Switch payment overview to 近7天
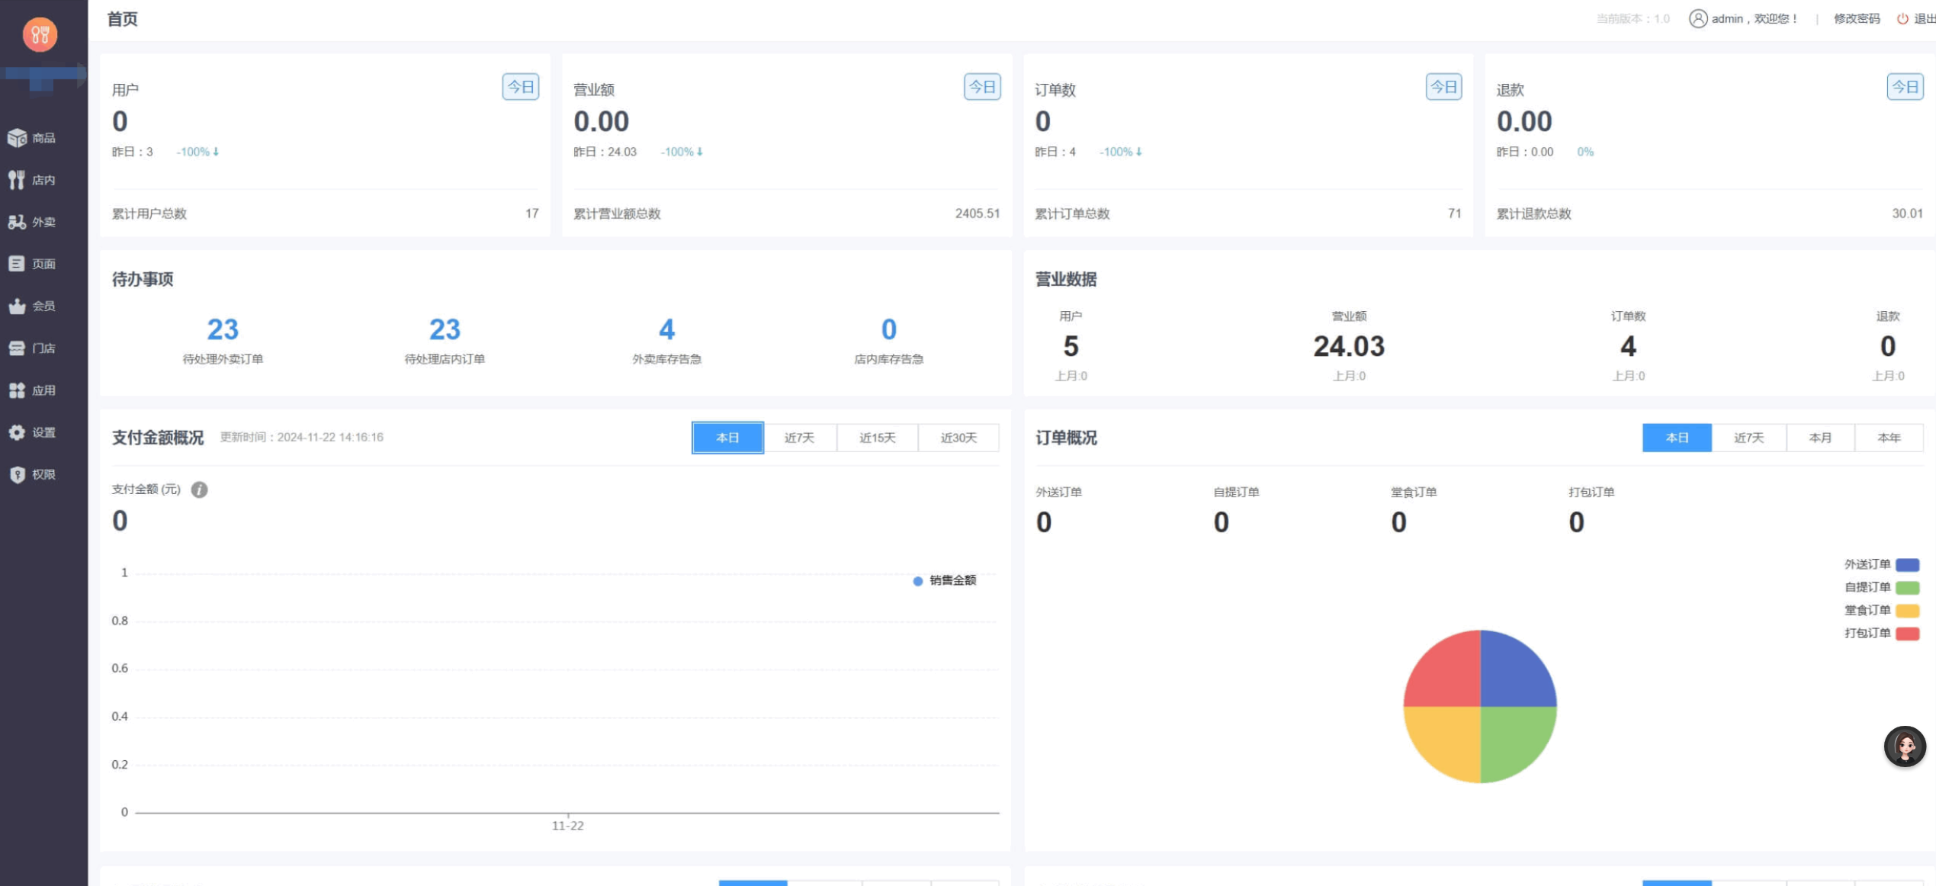 799,438
